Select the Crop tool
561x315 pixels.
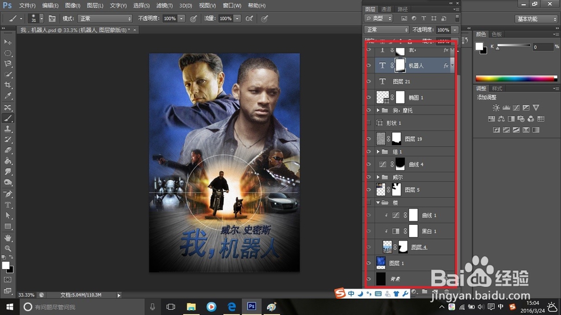point(7,85)
